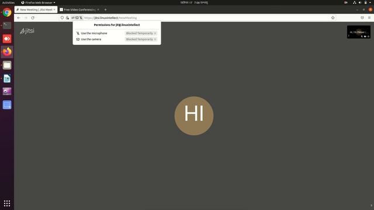Launch Google Chrome from the dock
The width and height of the screenshot is (374, 210).
(7, 12)
